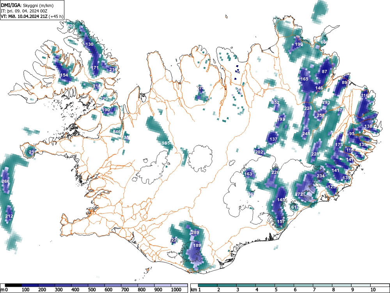Viewport: 390px width, 293px height.
Task: Click the visibility value '171' on the map
Action: (x=95, y=68)
